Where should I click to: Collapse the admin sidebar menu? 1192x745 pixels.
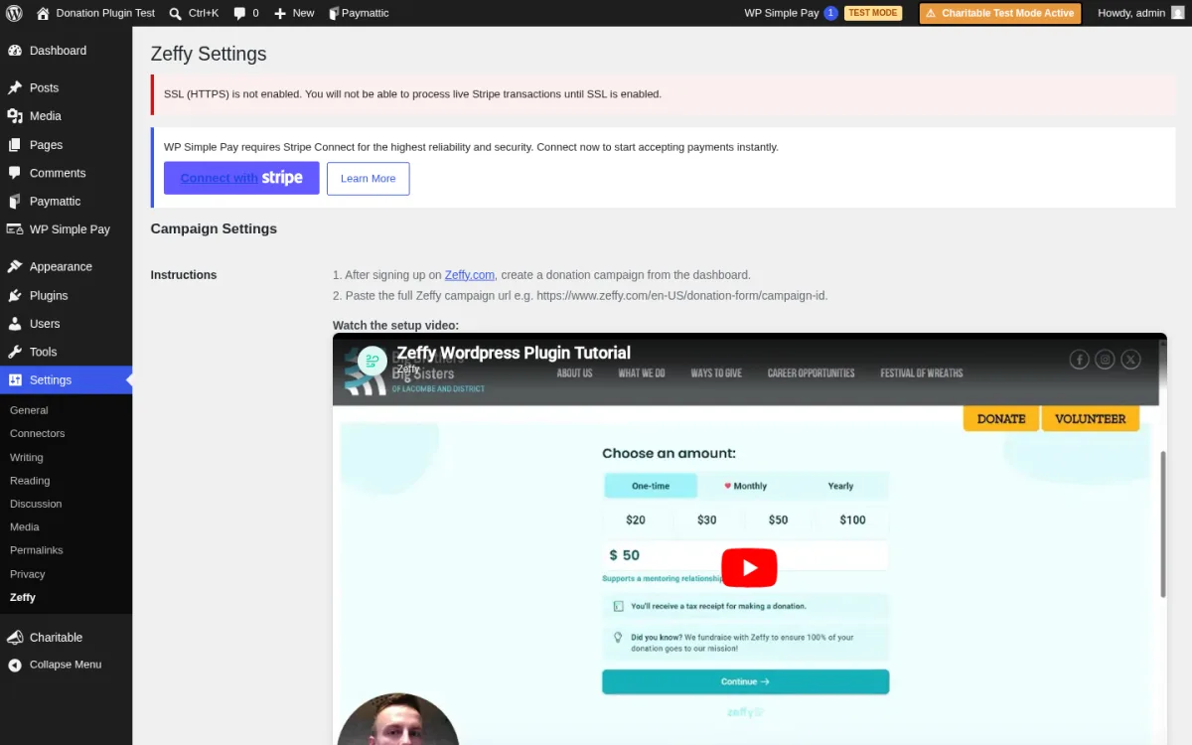tap(66, 665)
